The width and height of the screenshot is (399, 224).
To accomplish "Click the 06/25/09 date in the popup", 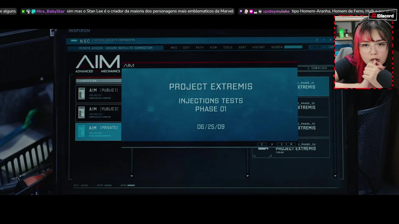I will 211,127.
